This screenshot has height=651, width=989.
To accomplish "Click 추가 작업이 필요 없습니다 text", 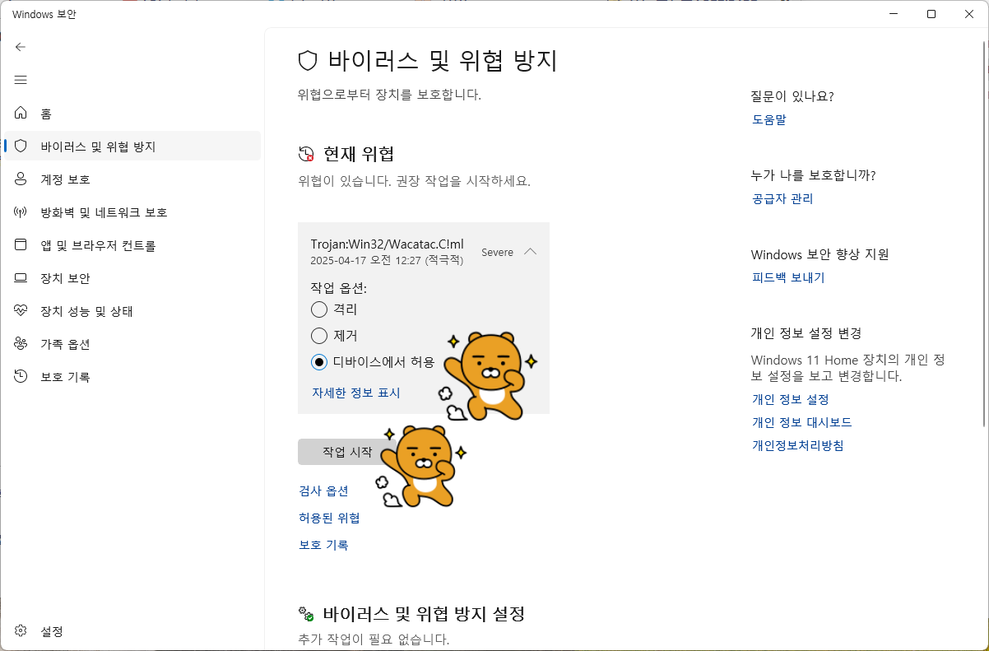I will pyautogui.click(x=374, y=639).
